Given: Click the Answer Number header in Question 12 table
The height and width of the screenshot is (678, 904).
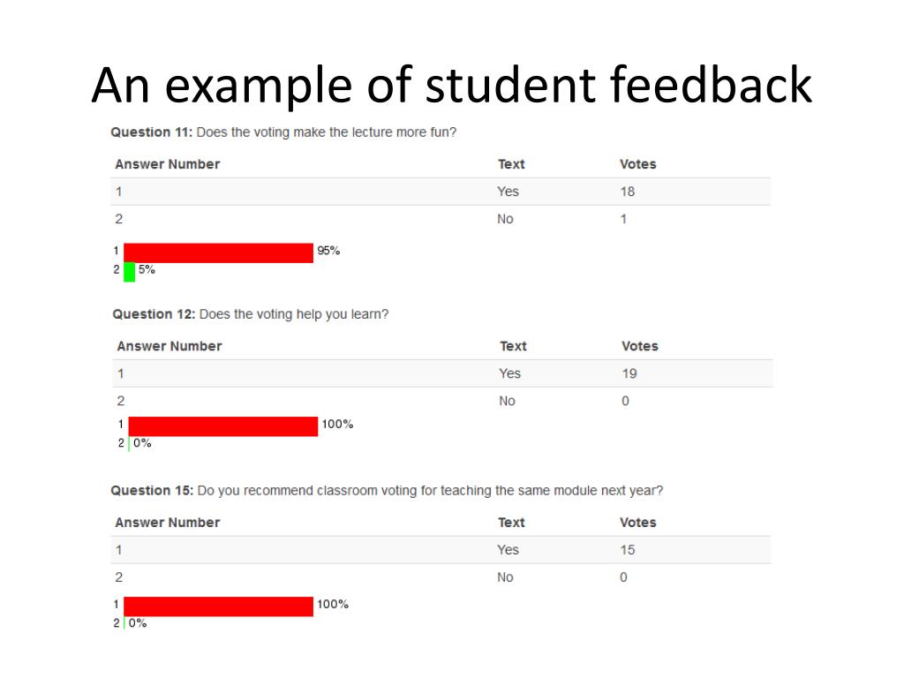Looking at the screenshot, I should tap(169, 346).
